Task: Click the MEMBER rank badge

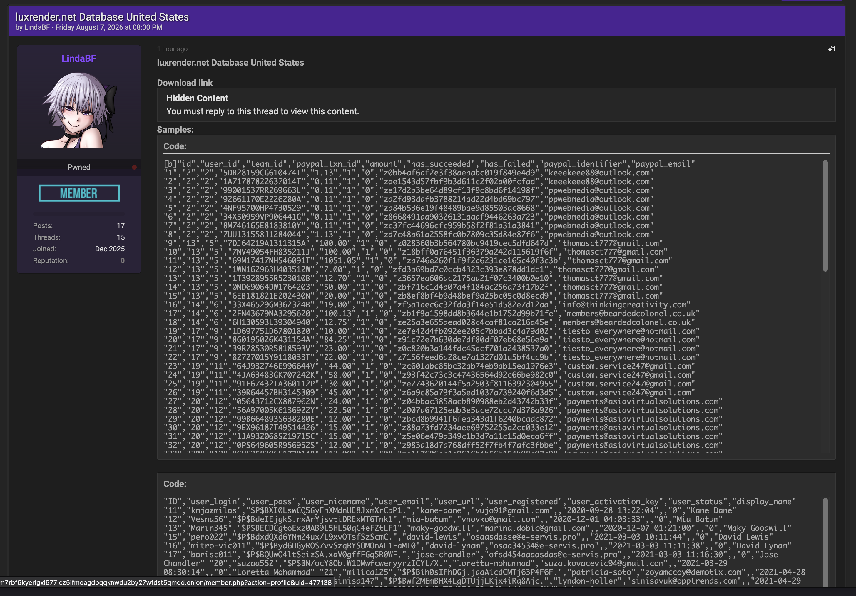Action: [x=79, y=193]
